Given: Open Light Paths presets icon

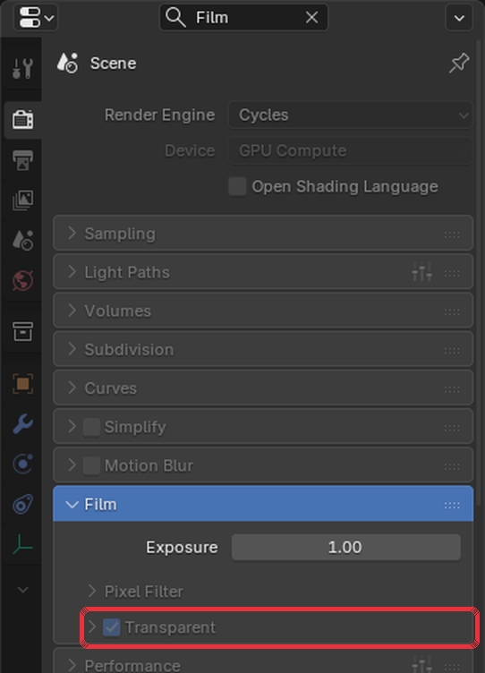Looking at the screenshot, I should point(421,272).
